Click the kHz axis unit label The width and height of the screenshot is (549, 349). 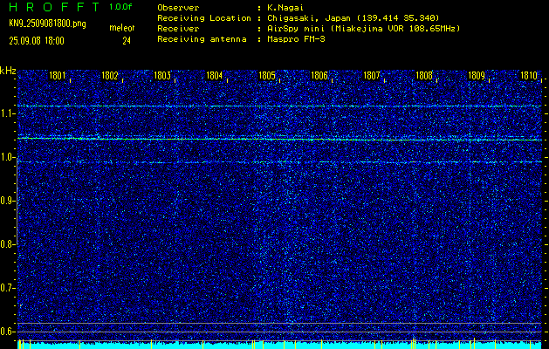(x=8, y=71)
